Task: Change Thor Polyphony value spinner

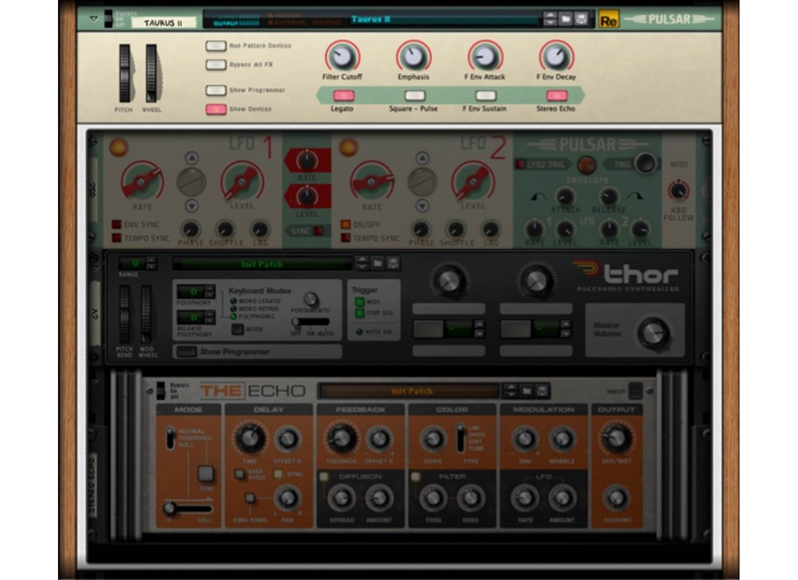Action: (210, 291)
